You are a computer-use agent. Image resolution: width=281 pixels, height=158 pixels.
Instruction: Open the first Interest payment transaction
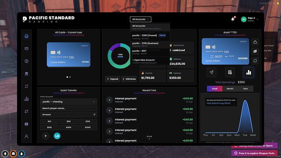[x=149, y=100]
